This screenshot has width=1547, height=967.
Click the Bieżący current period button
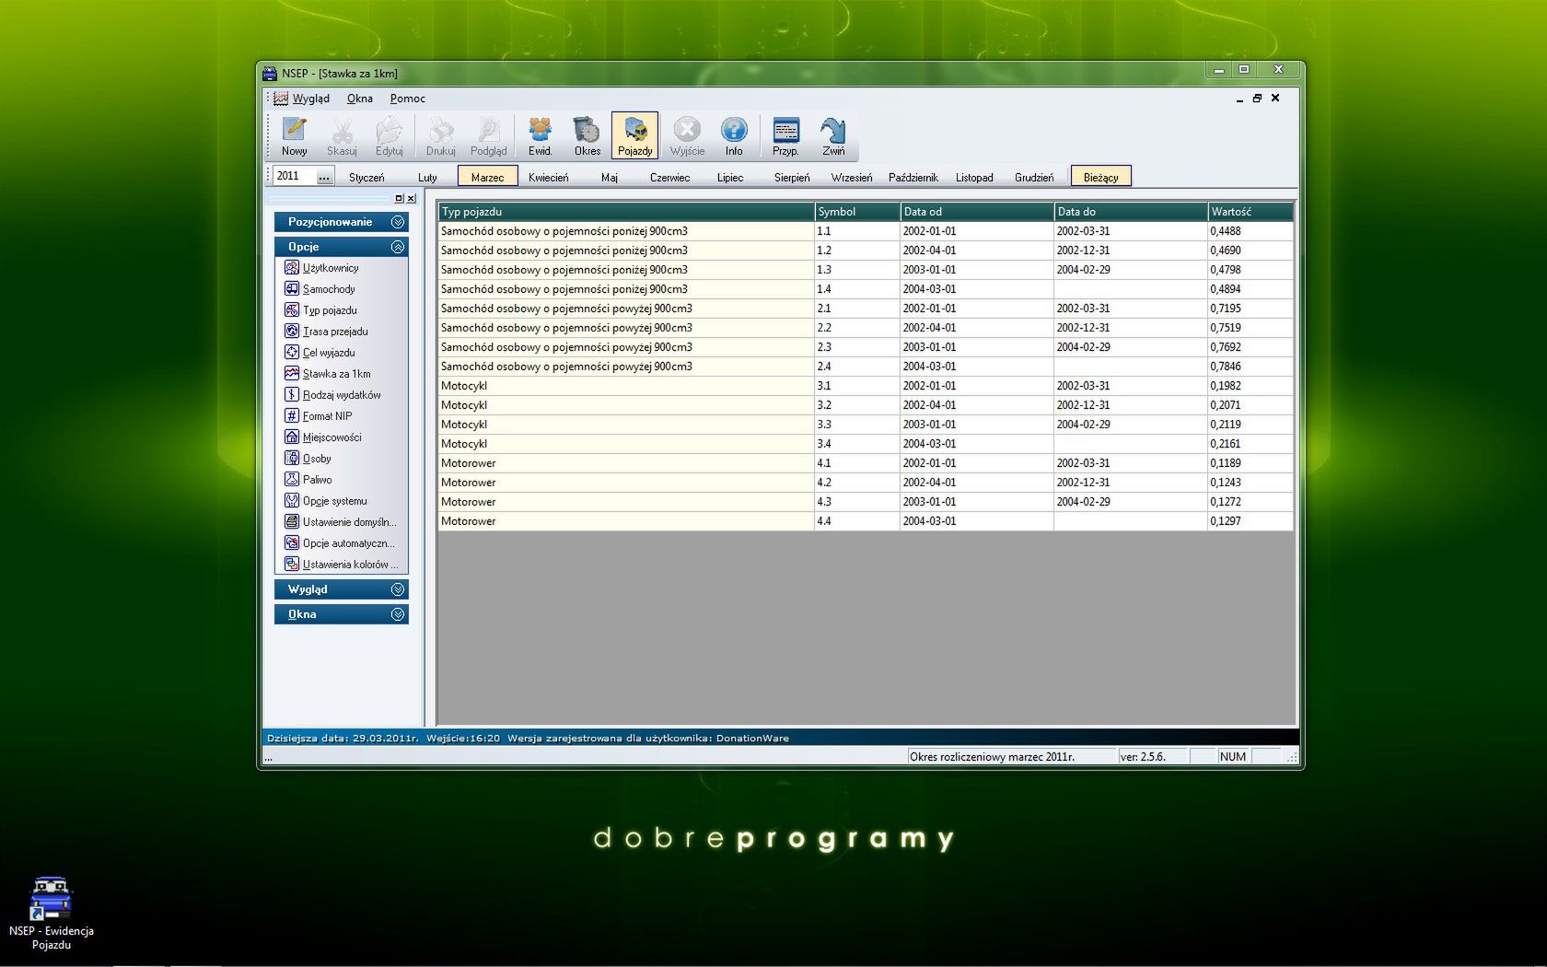1101,177
